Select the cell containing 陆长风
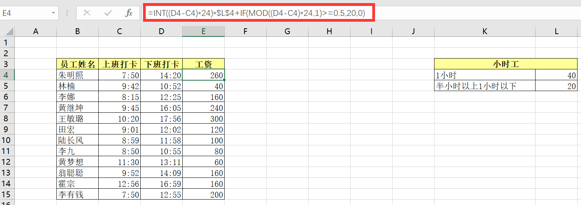 tap(78, 140)
